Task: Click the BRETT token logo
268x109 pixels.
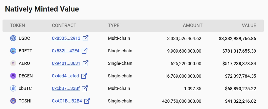Action: tap(13, 51)
